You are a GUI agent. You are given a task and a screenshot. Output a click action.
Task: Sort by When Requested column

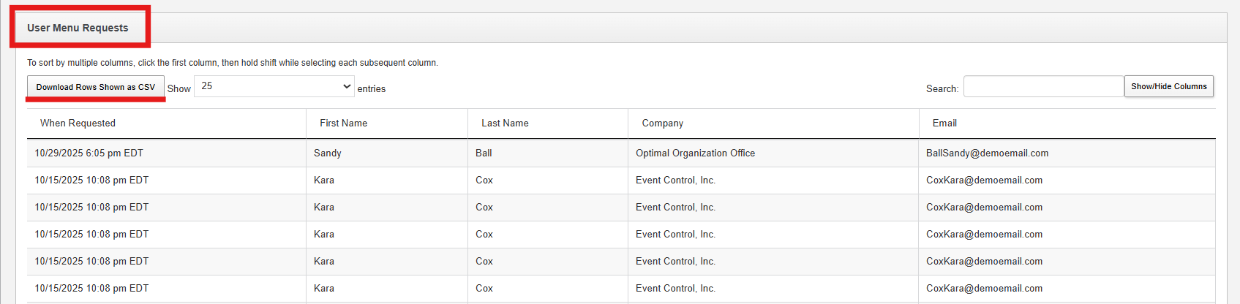coord(78,123)
